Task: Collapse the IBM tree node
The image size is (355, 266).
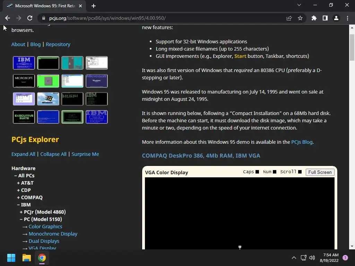Action: pos(24,204)
